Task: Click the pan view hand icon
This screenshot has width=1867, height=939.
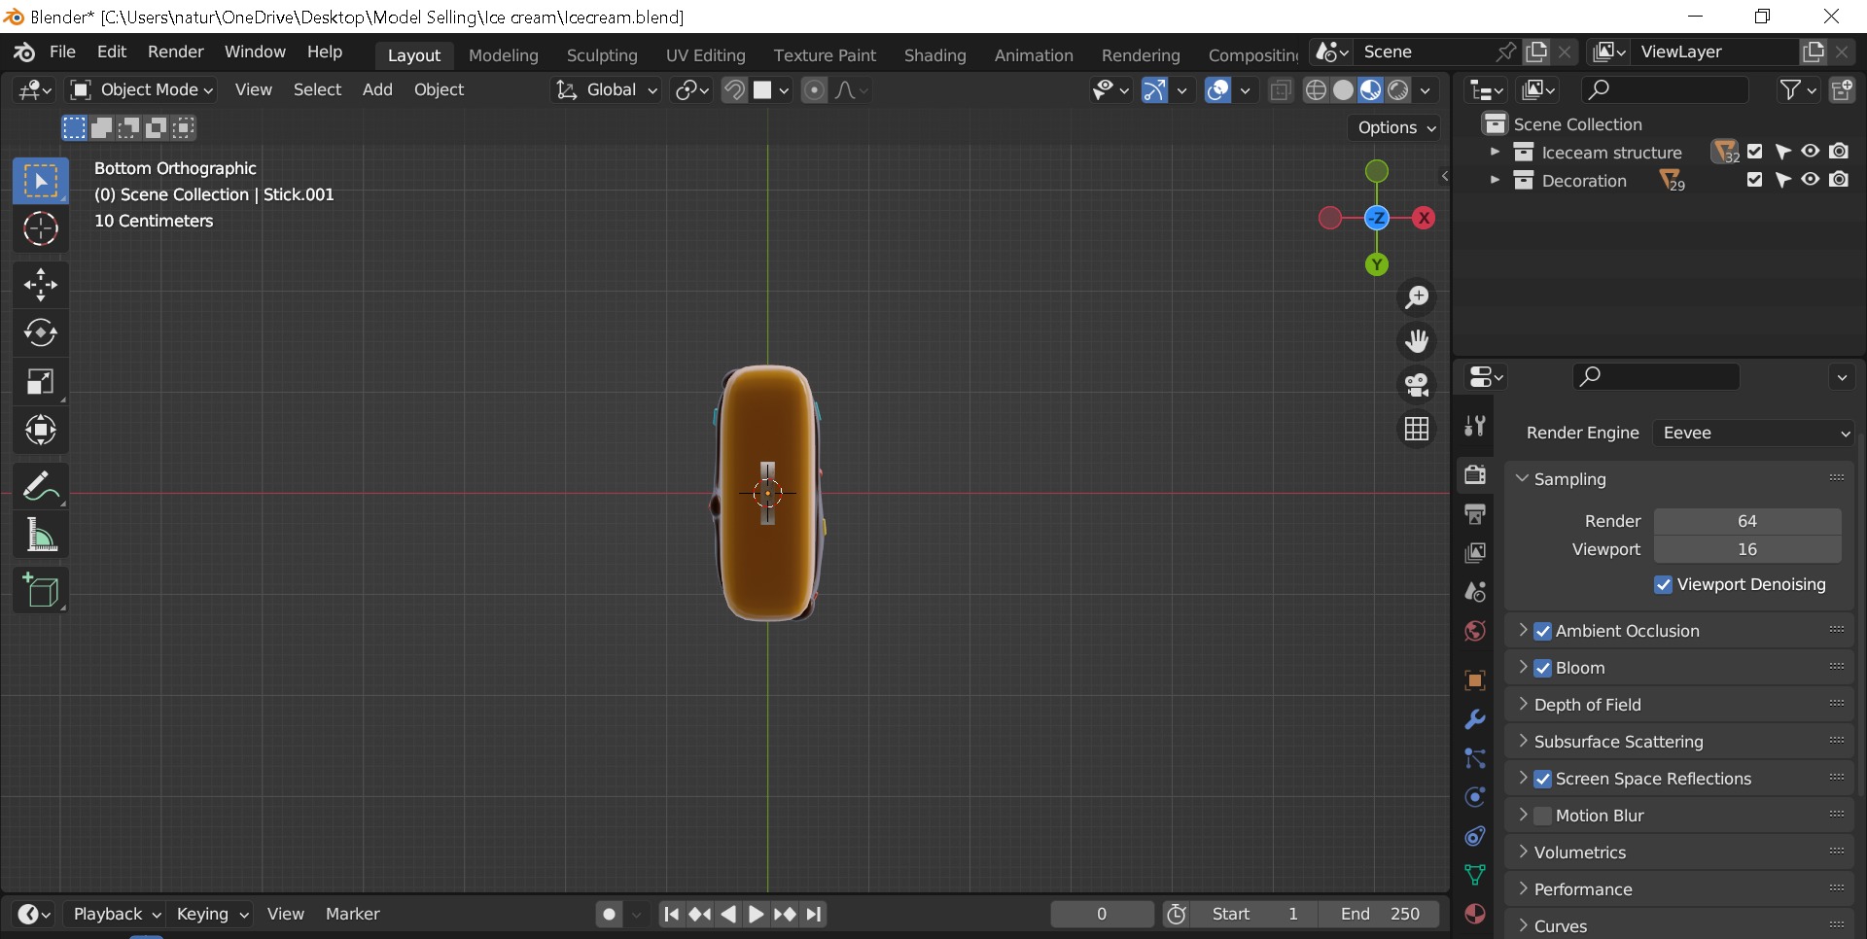Action: coord(1417,341)
